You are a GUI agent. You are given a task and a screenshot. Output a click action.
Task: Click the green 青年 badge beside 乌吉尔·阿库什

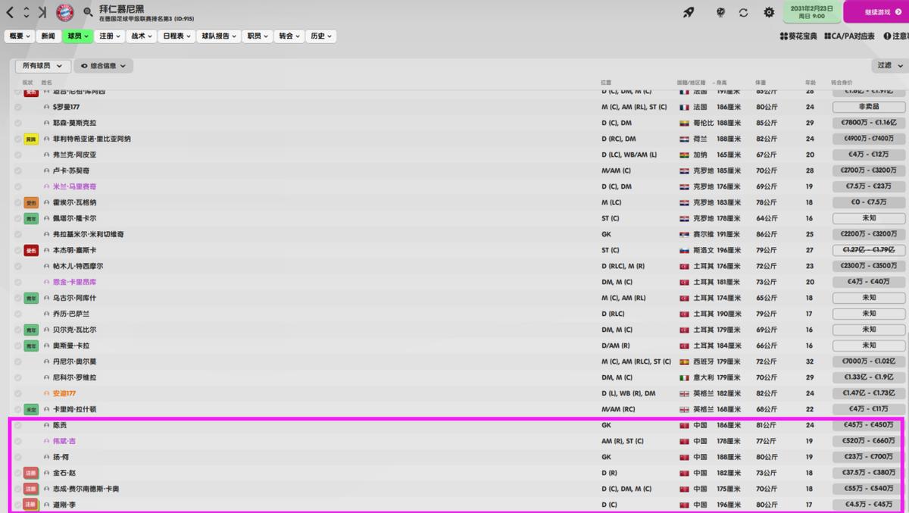(31, 298)
